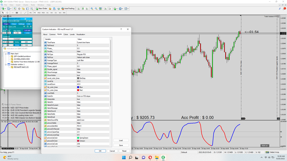Click the Load button

[x=121, y=140]
